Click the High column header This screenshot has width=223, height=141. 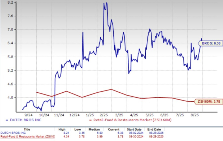coord(62,130)
